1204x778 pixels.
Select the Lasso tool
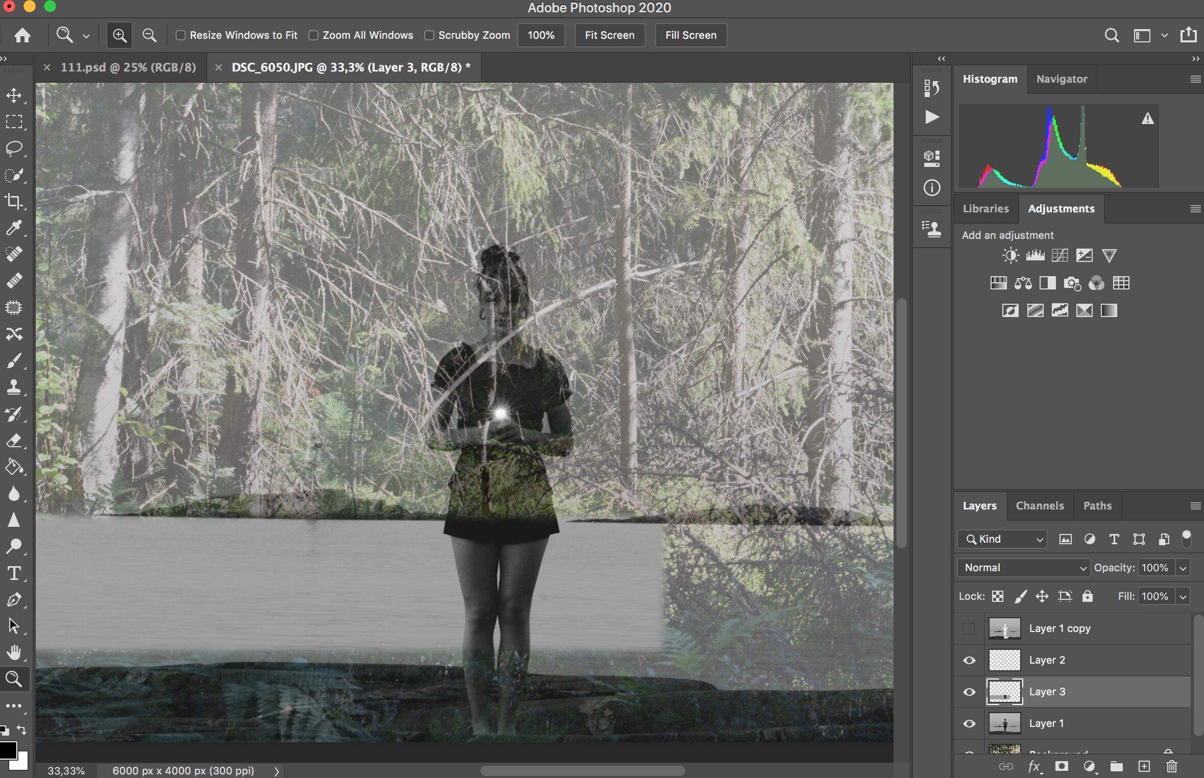[13, 148]
